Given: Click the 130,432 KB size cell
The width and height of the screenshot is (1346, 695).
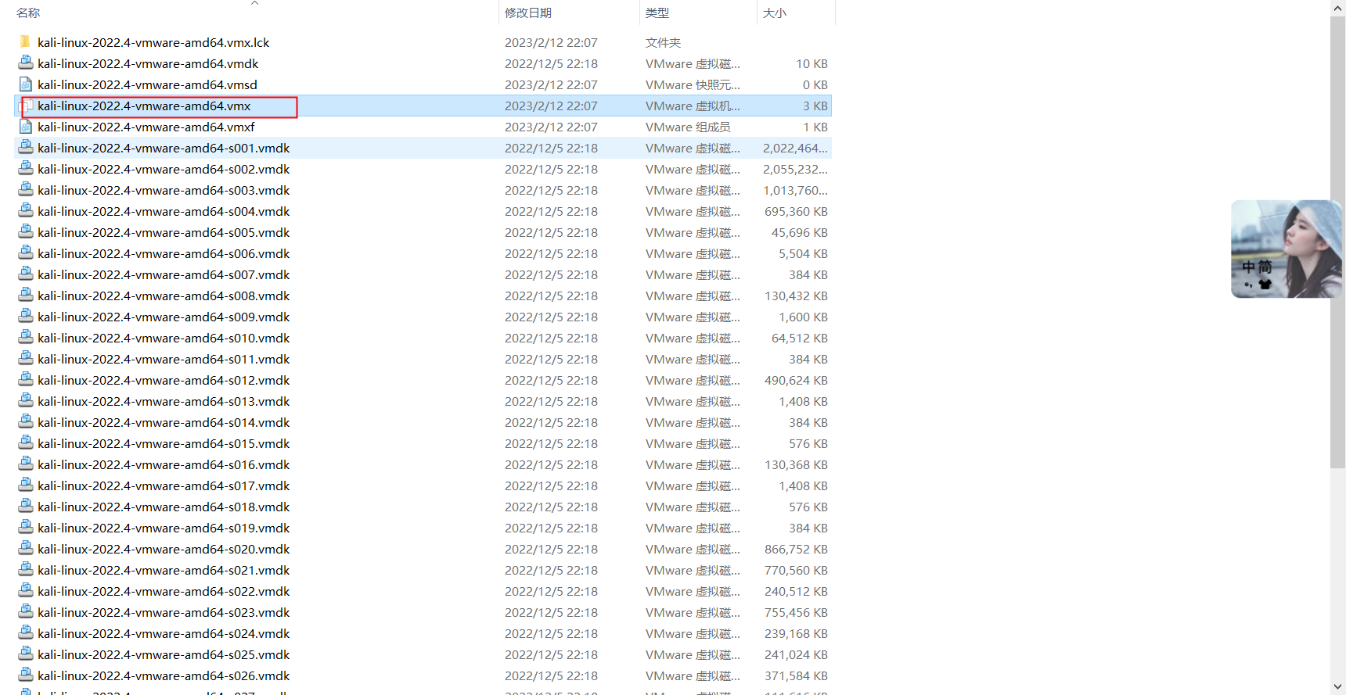Looking at the screenshot, I should 796,296.
